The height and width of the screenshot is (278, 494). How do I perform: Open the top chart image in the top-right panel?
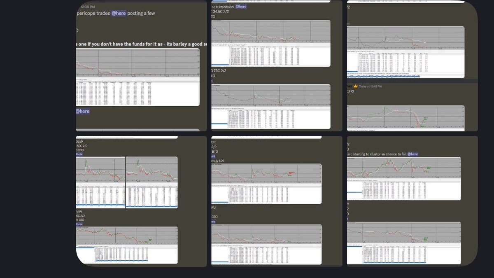[x=405, y=52]
